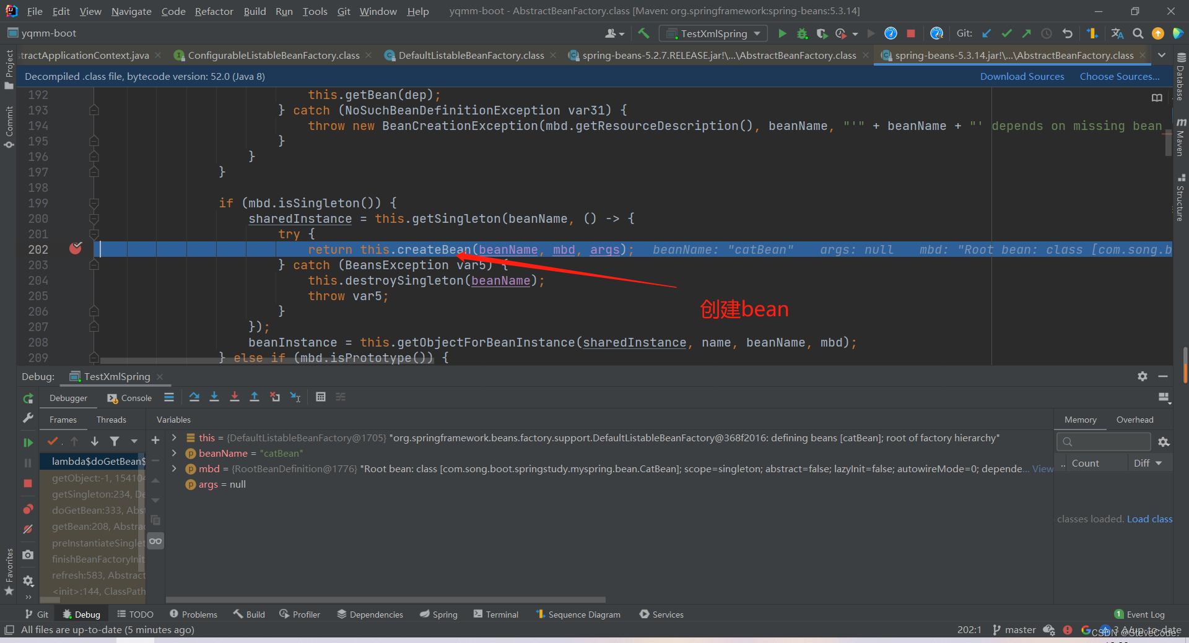Expand the 'this' variable node

174,438
